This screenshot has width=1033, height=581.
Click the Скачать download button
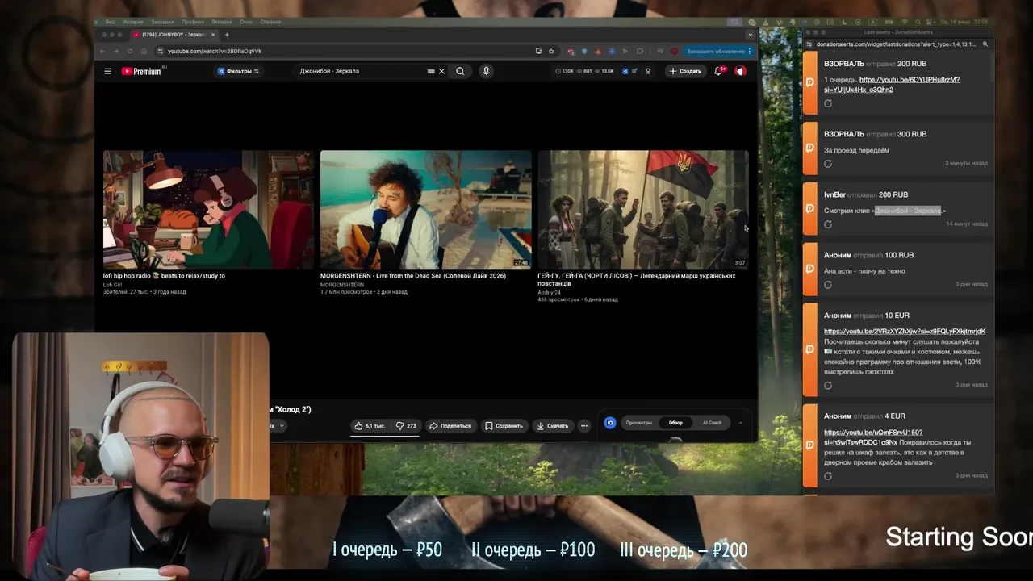(553, 425)
